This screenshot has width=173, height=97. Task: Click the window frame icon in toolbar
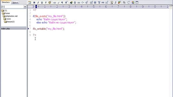point(137,2)
